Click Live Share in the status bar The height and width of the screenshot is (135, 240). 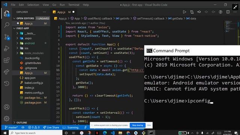click(51, 127)
